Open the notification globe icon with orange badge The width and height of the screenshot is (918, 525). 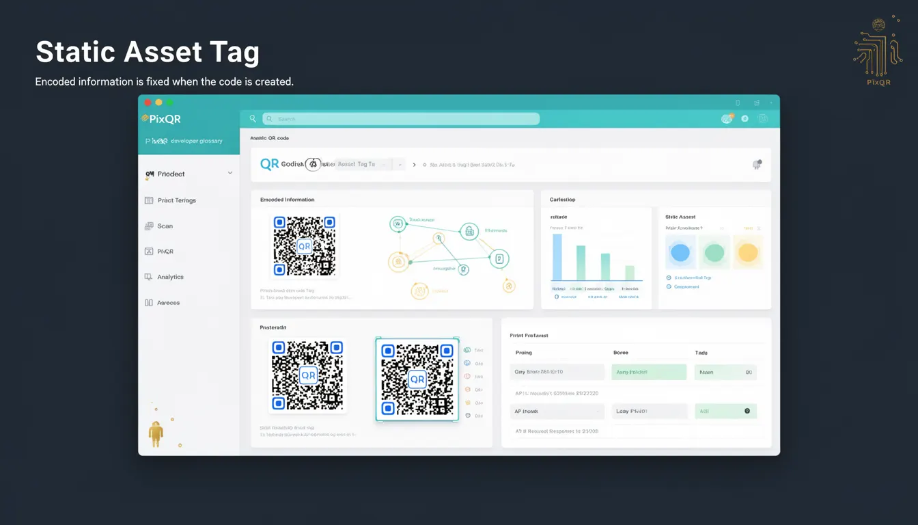coord(727,119)
